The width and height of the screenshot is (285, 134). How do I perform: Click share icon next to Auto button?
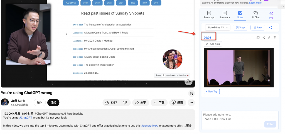click(x=271, y=27)
